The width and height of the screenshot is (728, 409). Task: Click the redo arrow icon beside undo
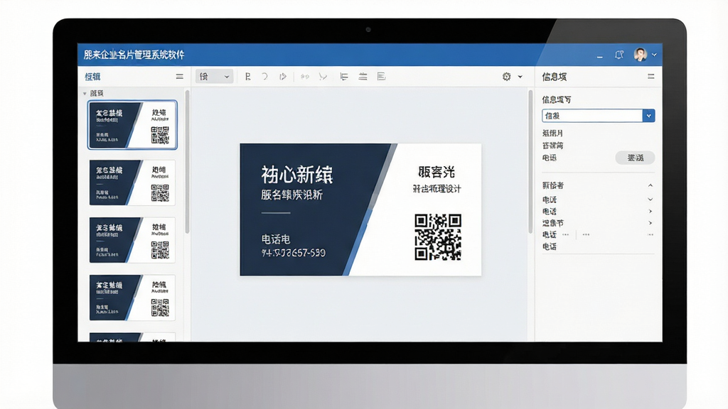(x=283, y=77)
